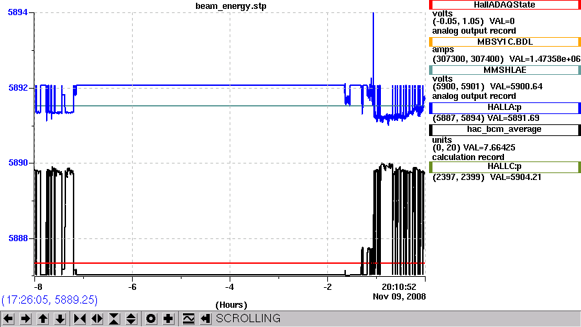The height and width of the screenshot is (327, 581).
Task: Click the HallADAQState value (-0.05, 1.05) VAL=0
Action: coord(473,21)
